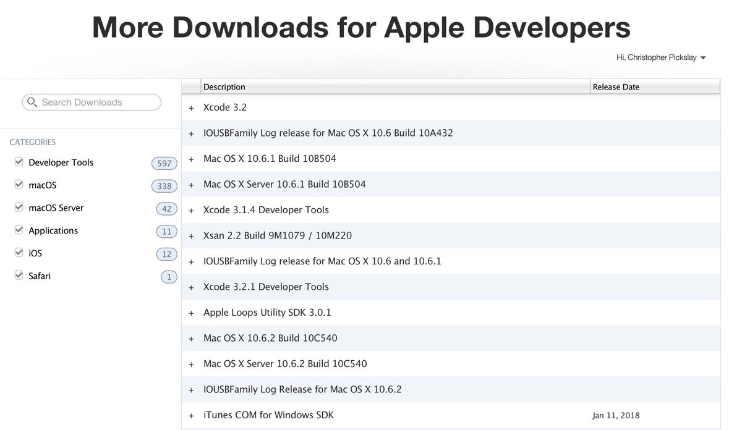Click Apple Loops Utility SDK 3.0.1 text
Image resolution: width=742 pixels, height=430 pixels.
point(267,312)
